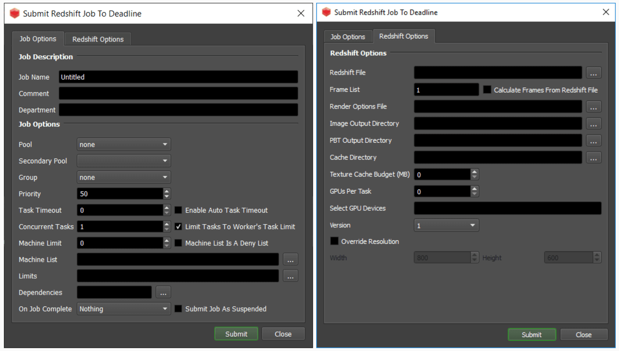Image resolution: width=619 pixels, height=351 pixels.
Task: Open browse button for Render Options File
Action: [x=593, y=107]
